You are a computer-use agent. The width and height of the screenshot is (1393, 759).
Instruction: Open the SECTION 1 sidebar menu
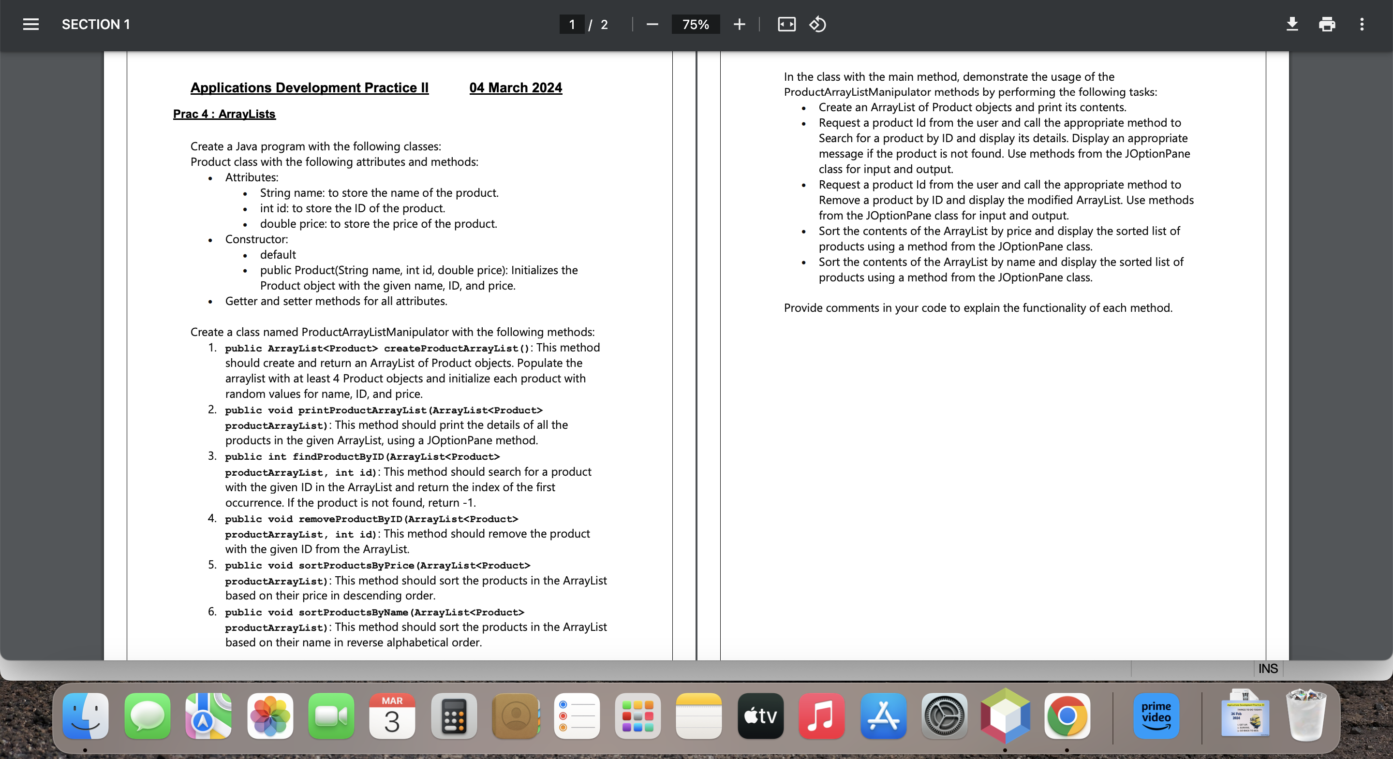coord(31,24)
